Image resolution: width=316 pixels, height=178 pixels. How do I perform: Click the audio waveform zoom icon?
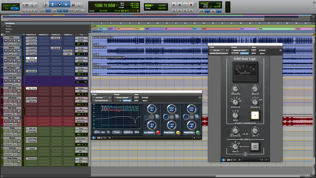(27, 4)
